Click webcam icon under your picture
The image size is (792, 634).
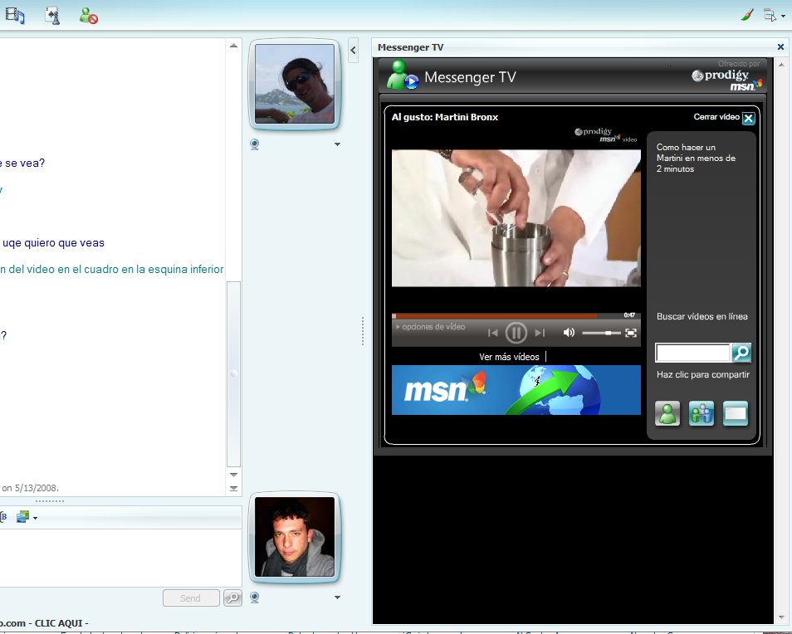256,597
